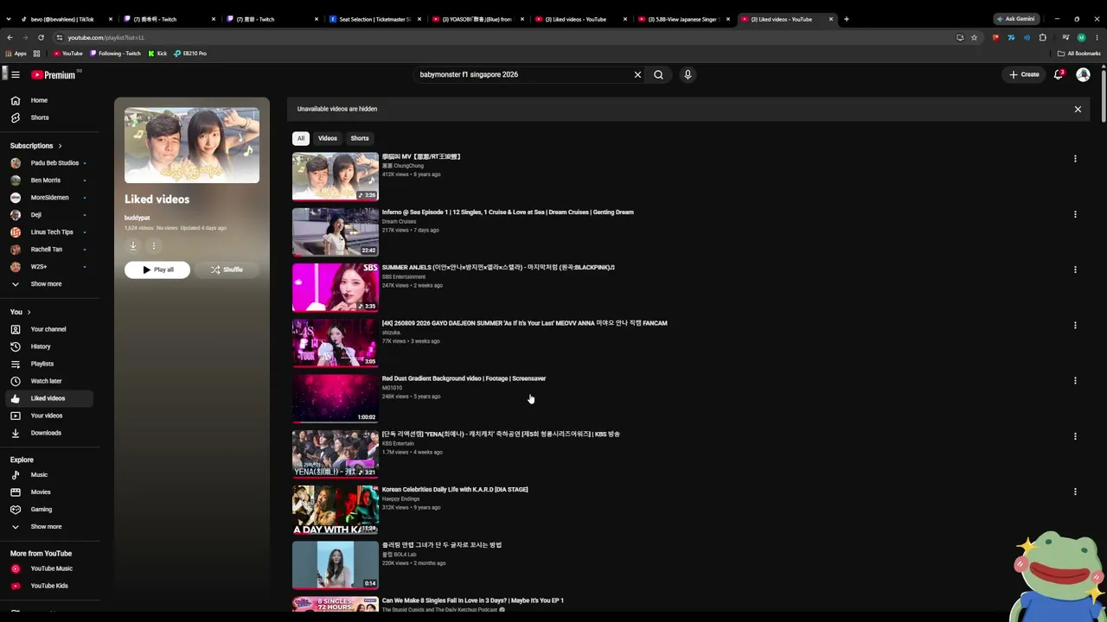Open the Following - Twitch bookmark
Image resolution: width=1107 pixels, height=622 pixels.
pyautogui.click(x=115, y=54)
